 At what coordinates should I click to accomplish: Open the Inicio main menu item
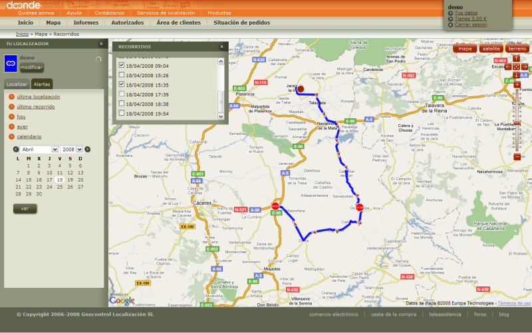(x=25, y=23)
